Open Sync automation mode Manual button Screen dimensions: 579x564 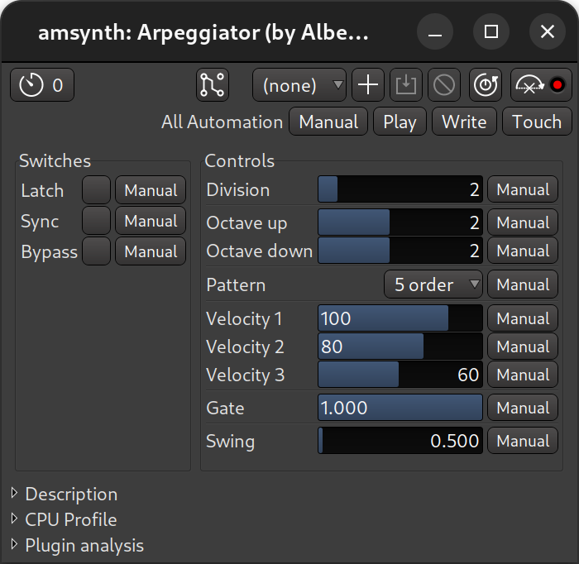coord(151,221)
